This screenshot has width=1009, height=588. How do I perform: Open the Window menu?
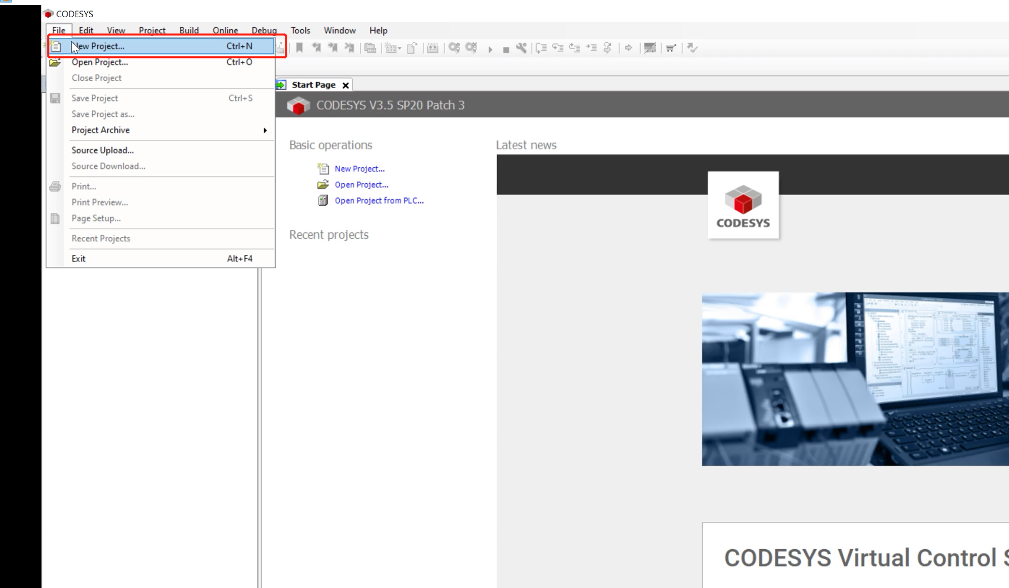pos(340,30)
